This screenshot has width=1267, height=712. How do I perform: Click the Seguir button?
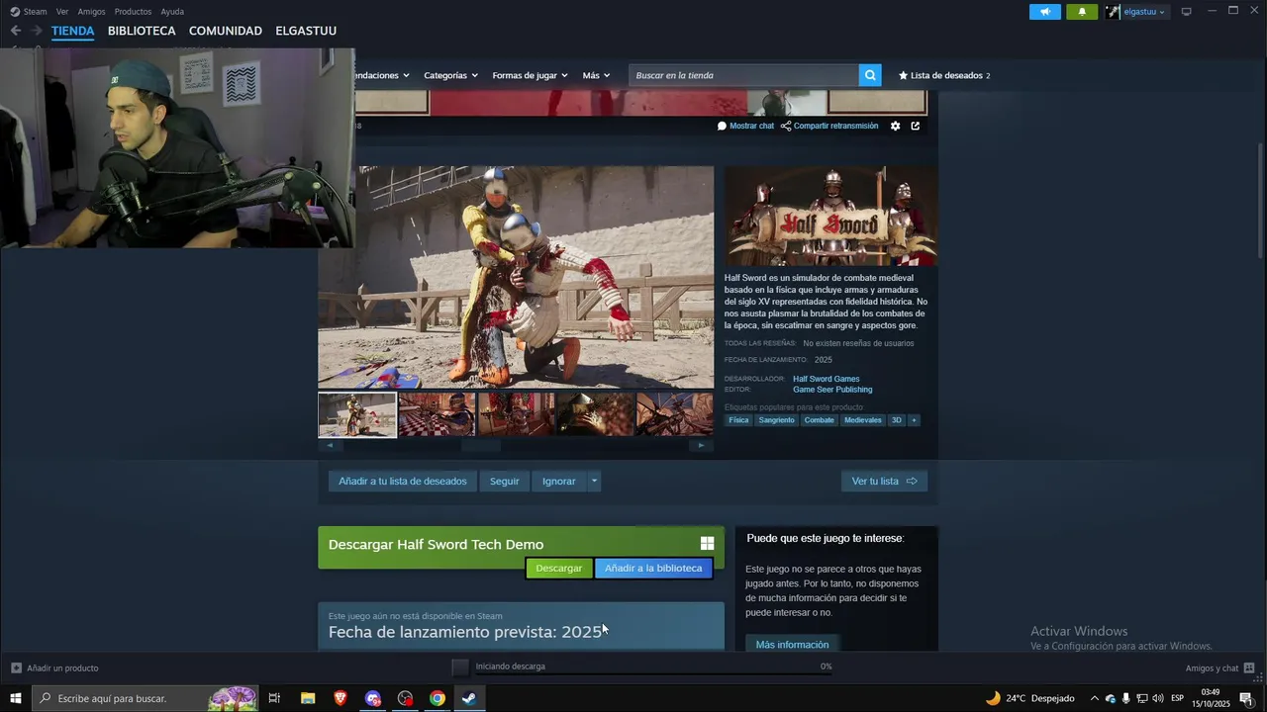tap(504, 481)
